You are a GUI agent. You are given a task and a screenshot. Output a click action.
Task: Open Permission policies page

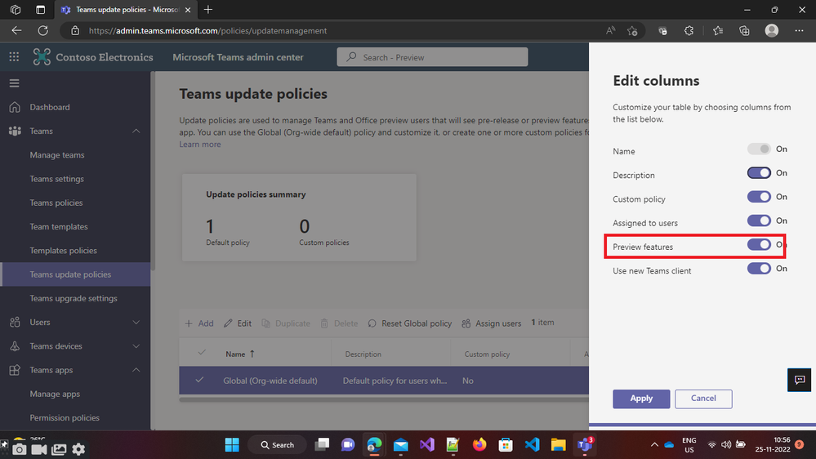[x=65, y=418]
